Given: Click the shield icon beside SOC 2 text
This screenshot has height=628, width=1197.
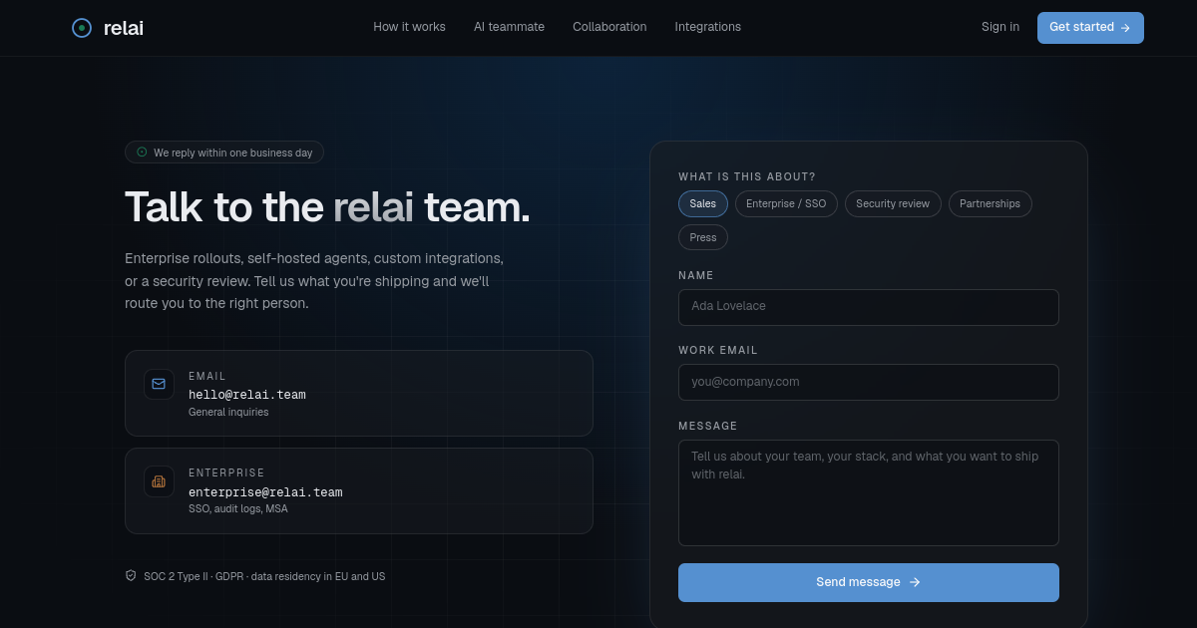Looking at the screenshot, I should point(131,576).
